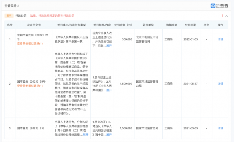Expand 处罚结果 text in row 1
This screenshot has height=142, width=234.
(x=109, y=46)
